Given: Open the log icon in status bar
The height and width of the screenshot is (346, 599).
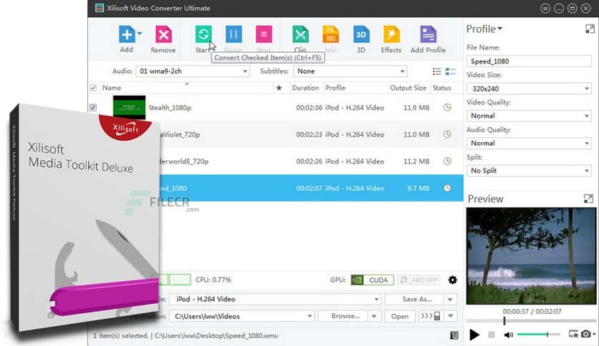Looking at the screenshot, I should [454, 335].
